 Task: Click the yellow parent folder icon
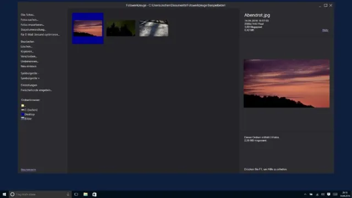click(x=23, y=105)
